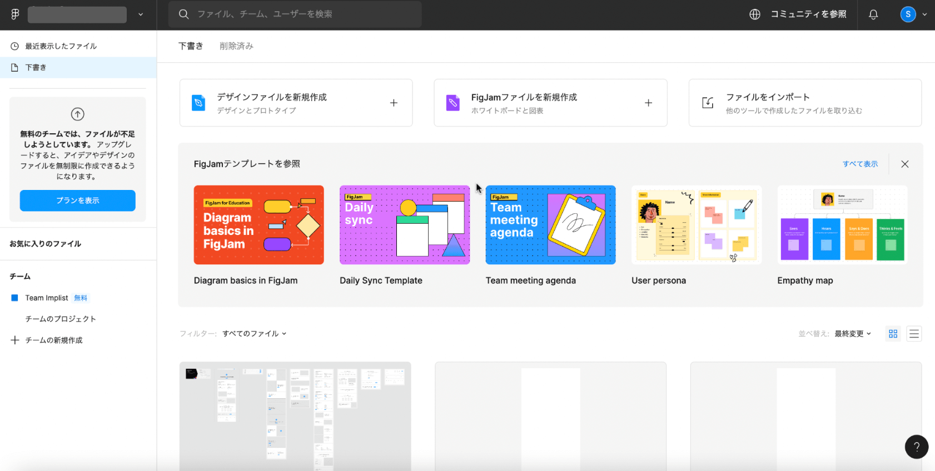935x471 pixels.
Task: Open notifications bell
Action: [x=873, y=14]
